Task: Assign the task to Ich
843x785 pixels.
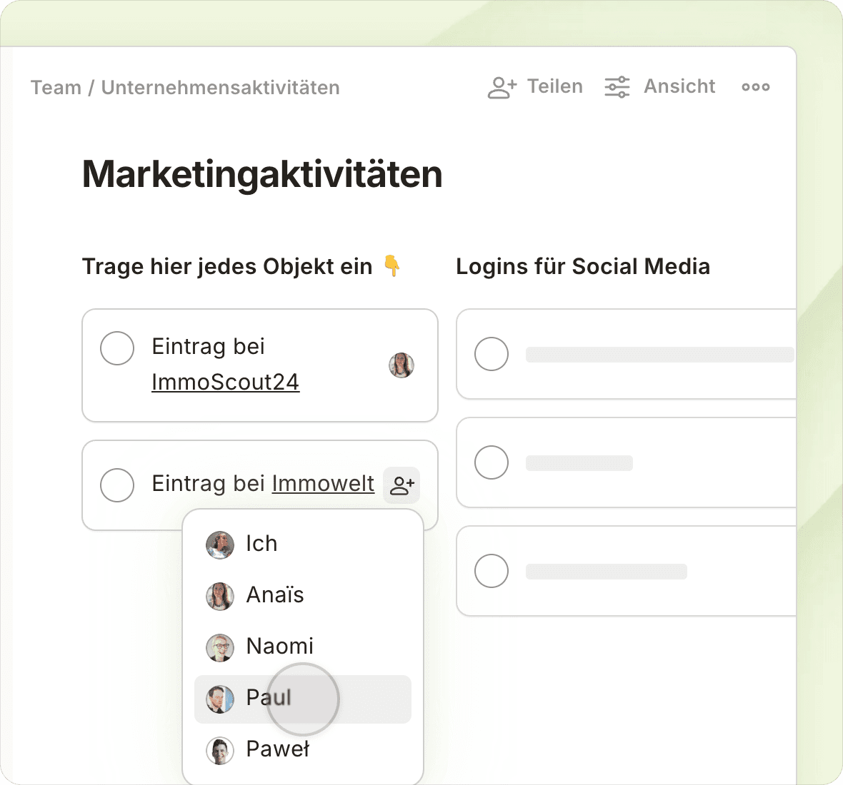Action: coord(261,544)
